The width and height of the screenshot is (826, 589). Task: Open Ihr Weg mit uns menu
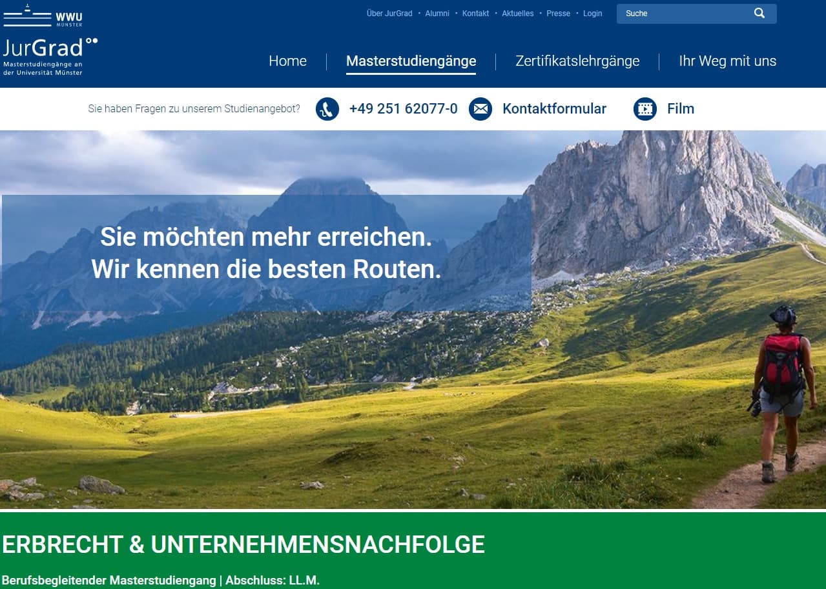tap(727, 61)
